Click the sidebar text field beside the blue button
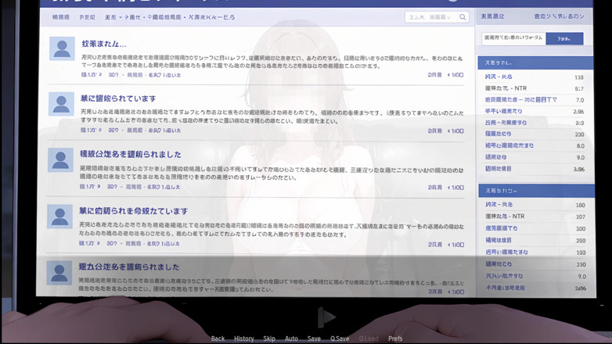Viewport: 612px width, 344px height. [513, 38]
